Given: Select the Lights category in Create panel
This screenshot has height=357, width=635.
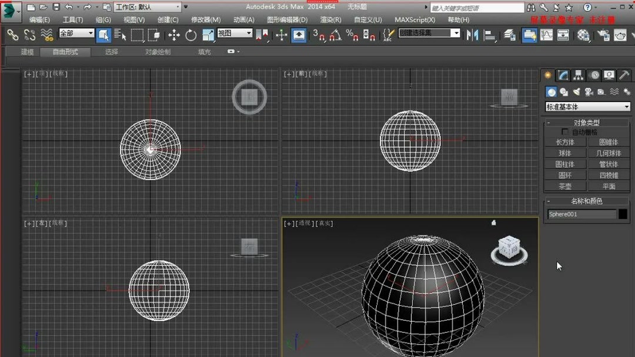Looking at the screenshot, I should coord(576,92).
